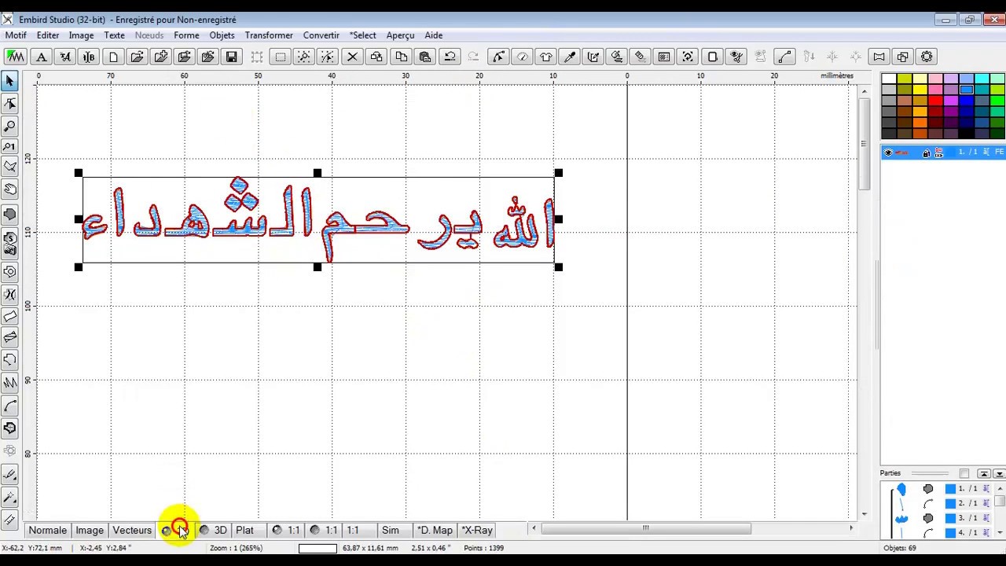Click the bow-tie shaped icon in toolbar
The height and width of the screenshot is (566, 1006).
point(879,57)
